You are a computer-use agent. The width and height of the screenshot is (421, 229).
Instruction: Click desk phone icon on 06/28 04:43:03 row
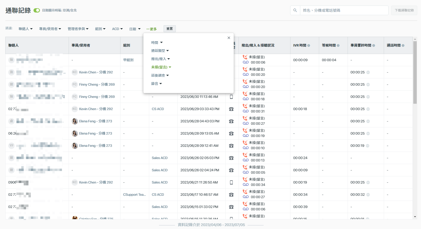point(231,121)
